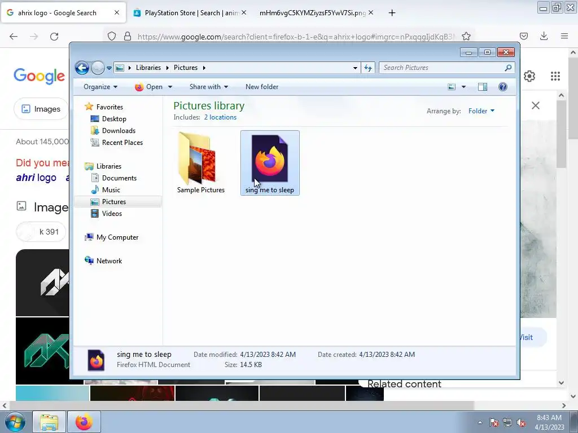This screenshot has height=433, width=578.
Task: Refresh the Pictures library view
Action: (368, 68)
